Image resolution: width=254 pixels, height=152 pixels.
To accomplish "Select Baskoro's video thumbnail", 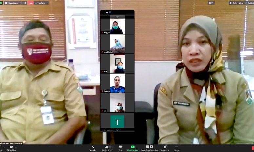I will 117,83.
